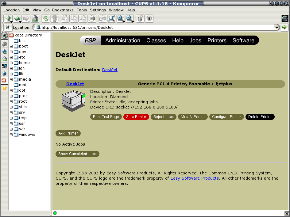This screenshot has width=290, height=217.
Task: Click the Reject Jobs button
Action: pyautogui.click(x=164, y=117)
